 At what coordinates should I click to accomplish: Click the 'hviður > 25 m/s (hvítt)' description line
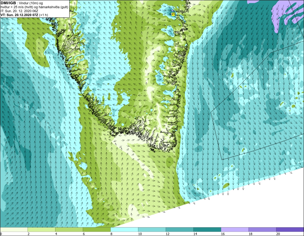click(34, 7)
